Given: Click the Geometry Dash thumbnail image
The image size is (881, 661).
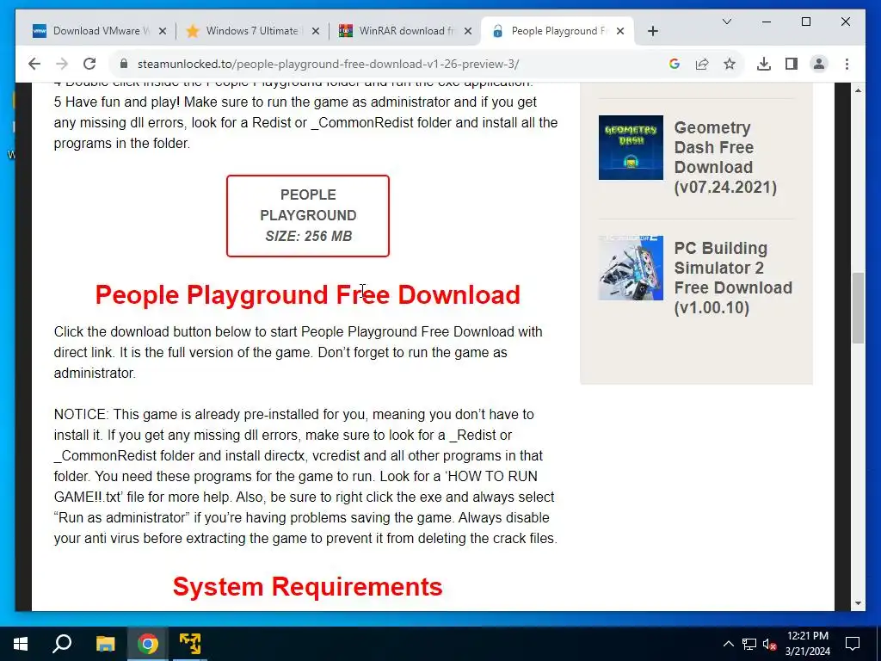Looking at the screenshot, I should 631,148.
